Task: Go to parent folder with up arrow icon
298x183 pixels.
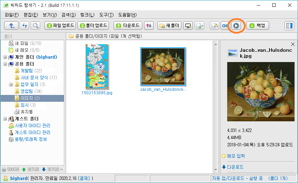Action: 11,26
